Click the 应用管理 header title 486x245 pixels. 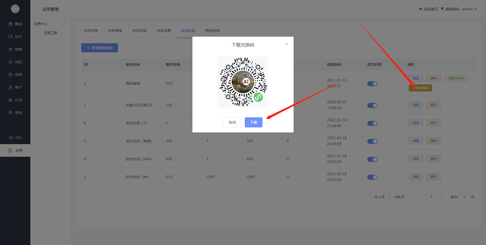click(50, 9)
